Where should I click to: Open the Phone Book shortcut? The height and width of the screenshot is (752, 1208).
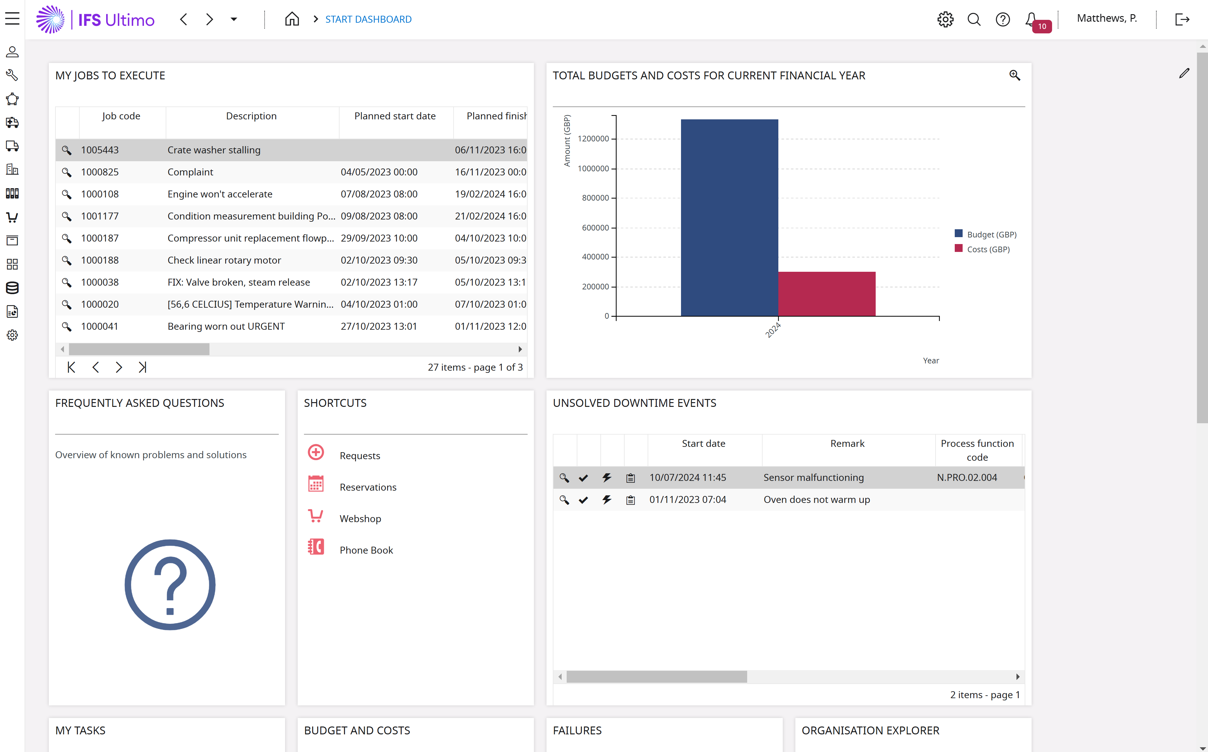[x=366, y=550]
